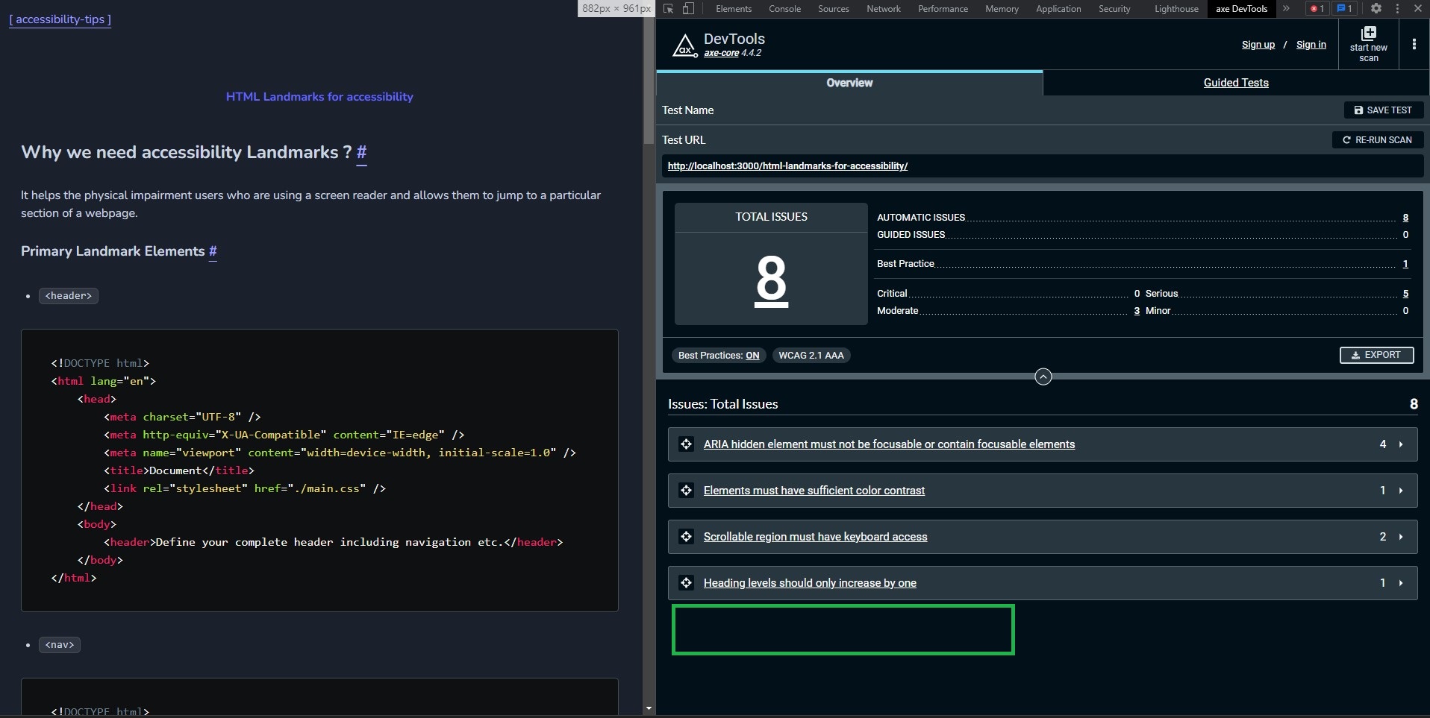
Task: Open DevTools customize three-dot menu
Action: (1397, 9)
